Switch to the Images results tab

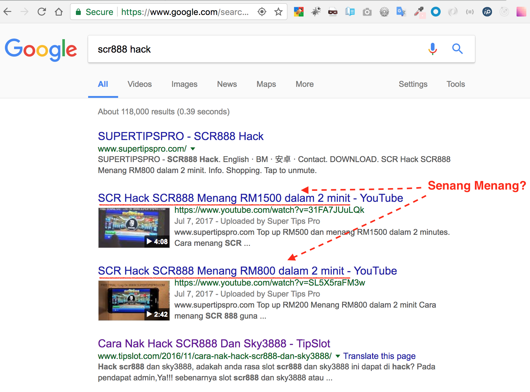[184, 84]
